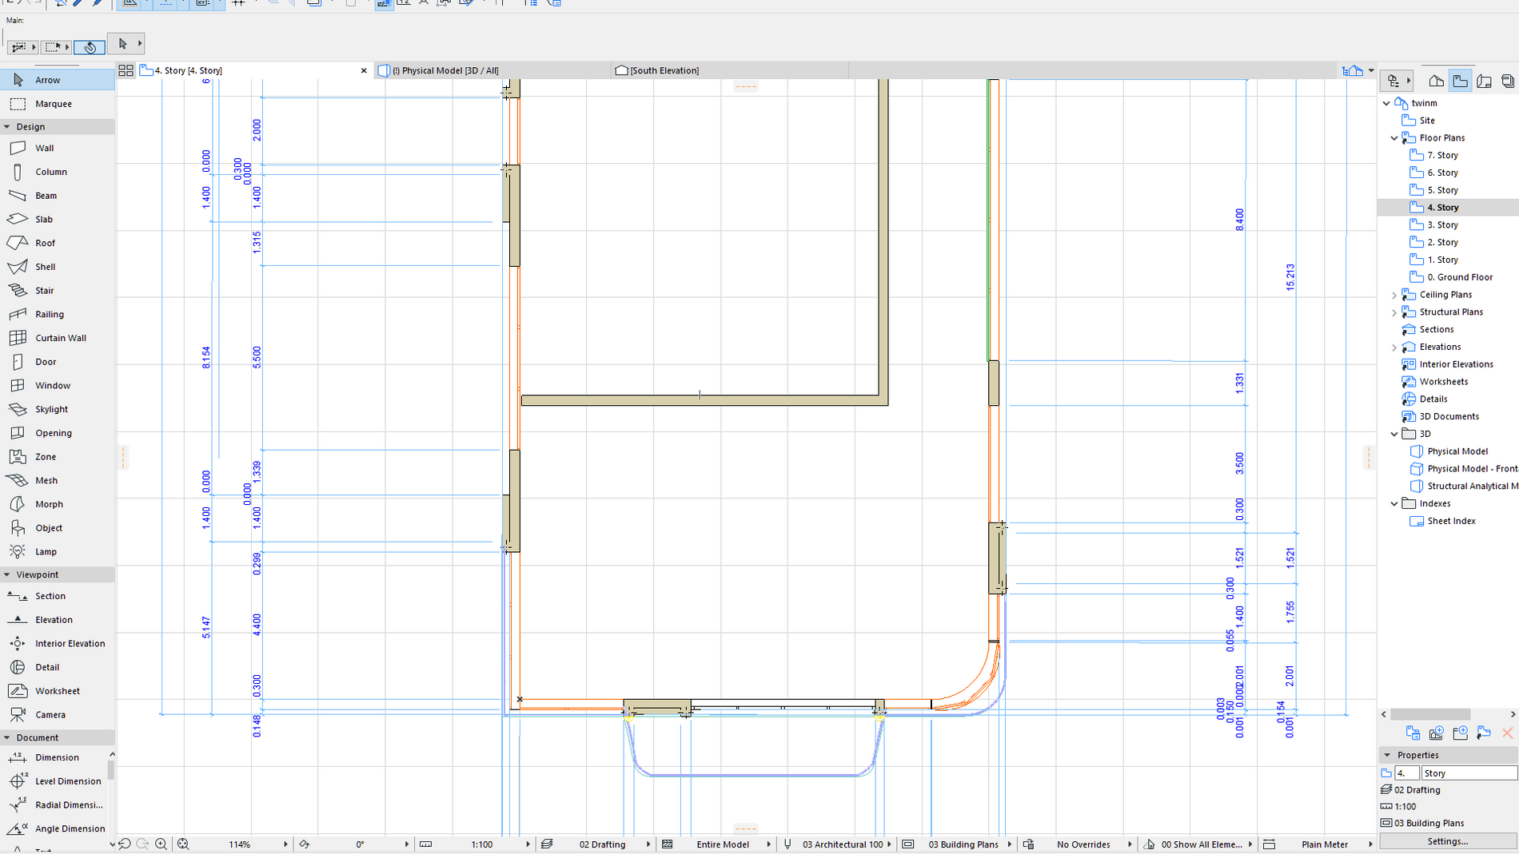Switch Navigator to View Map

1461,81
